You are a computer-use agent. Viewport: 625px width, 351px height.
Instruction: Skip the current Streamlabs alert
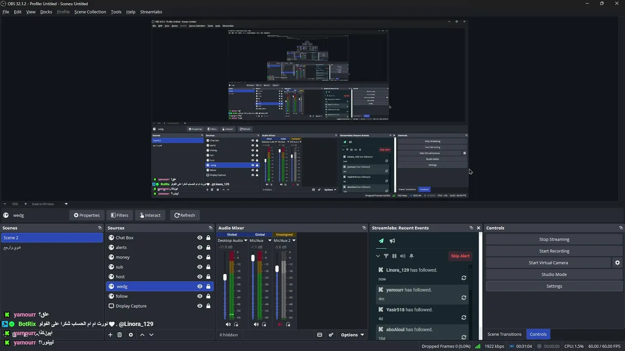(460, 256)
